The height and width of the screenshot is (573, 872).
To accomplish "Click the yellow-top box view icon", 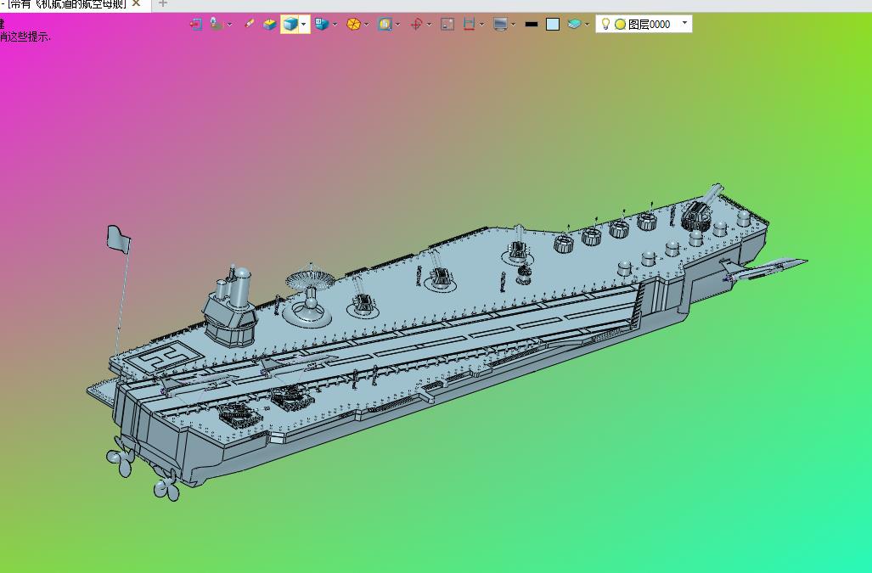I will pos(269,25).
